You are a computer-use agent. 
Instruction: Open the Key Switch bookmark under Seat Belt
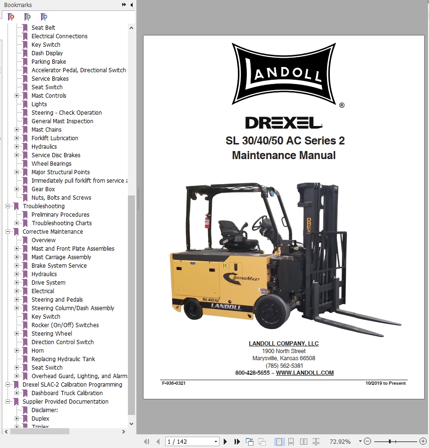coord(46,45)
